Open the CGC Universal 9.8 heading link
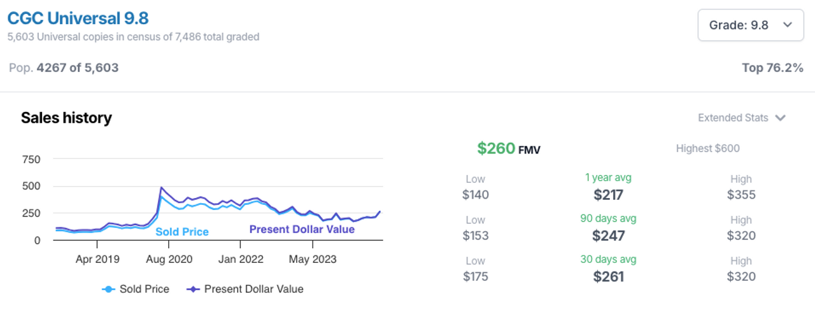 tap(78, 18)
